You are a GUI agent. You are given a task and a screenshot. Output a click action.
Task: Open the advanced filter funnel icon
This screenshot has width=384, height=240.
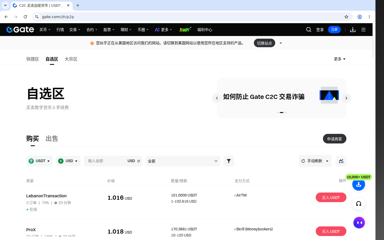[x=229, y=161]
